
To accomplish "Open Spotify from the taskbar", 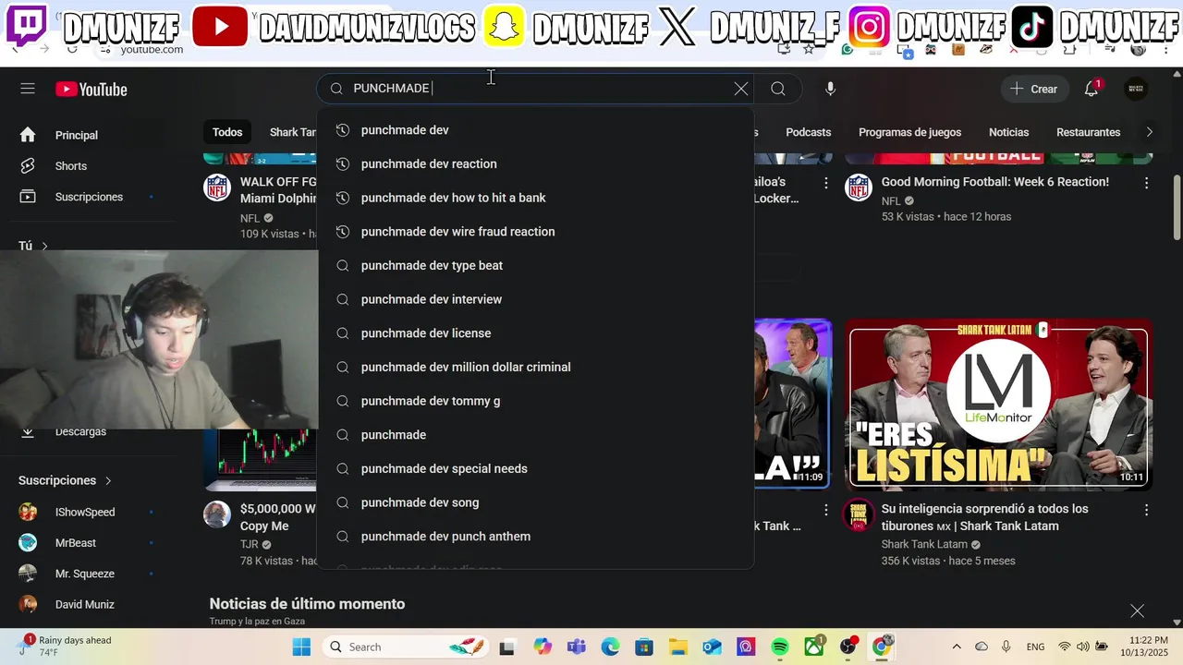I will [779, 647].
